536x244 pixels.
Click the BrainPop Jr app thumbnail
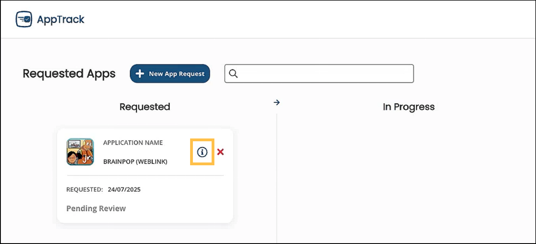80,152
